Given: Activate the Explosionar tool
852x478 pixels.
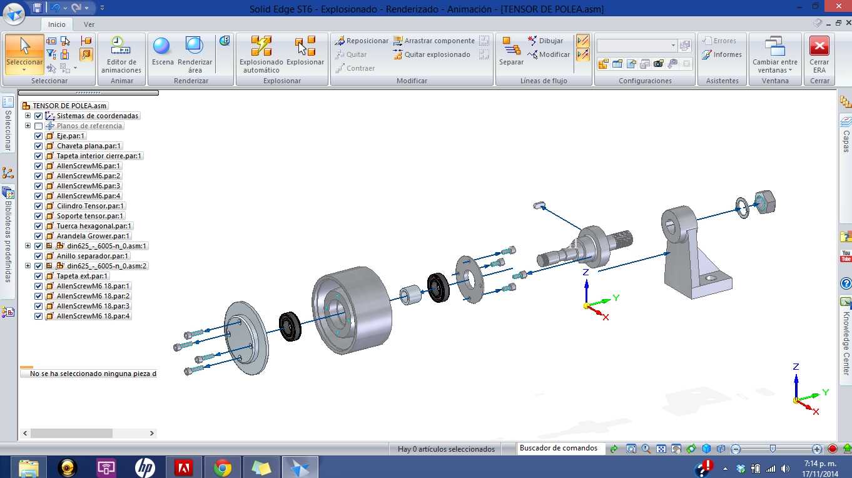Looking at the screenshot, I should [x=305, y=51].
